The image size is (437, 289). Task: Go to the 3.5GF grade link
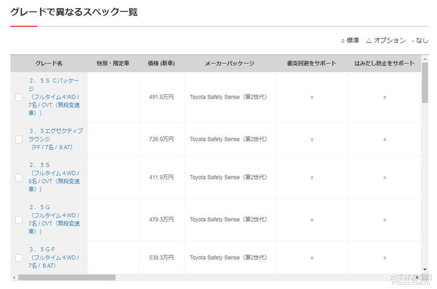pyautogui.click(x=55, y=257)
